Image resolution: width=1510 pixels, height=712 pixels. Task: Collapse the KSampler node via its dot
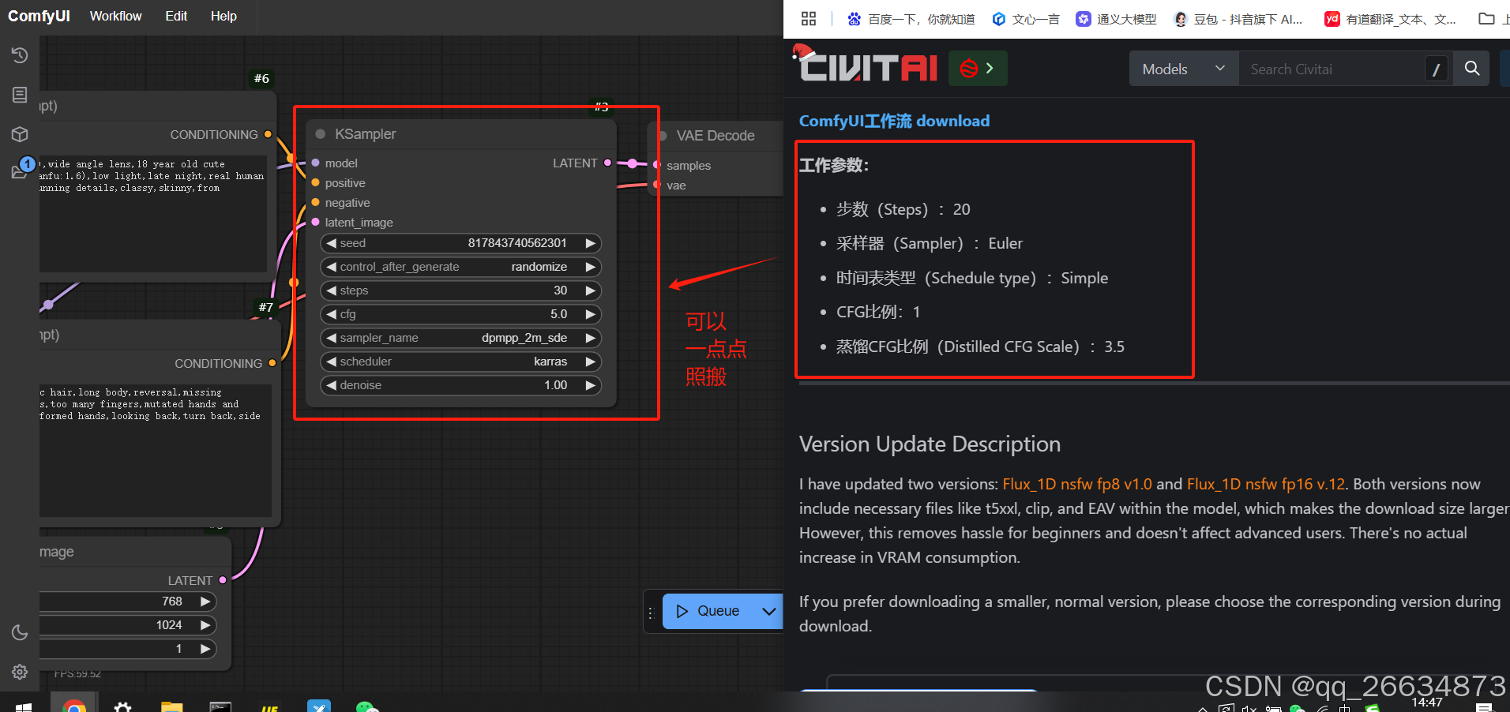320,134
